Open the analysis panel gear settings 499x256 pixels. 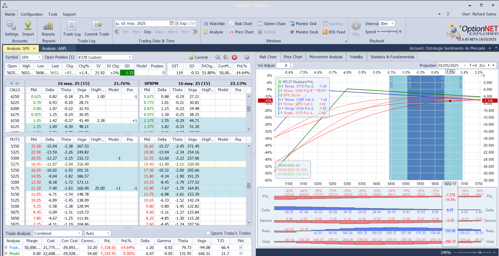tap(247, 57)
